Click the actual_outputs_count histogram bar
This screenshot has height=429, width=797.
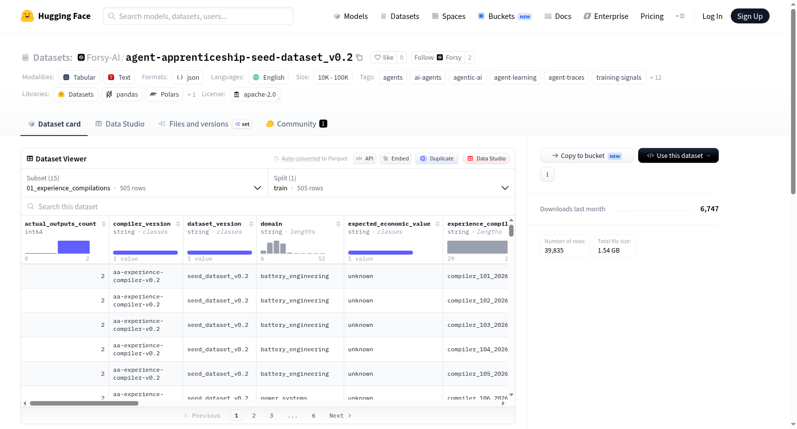click(x=73, y=247)
